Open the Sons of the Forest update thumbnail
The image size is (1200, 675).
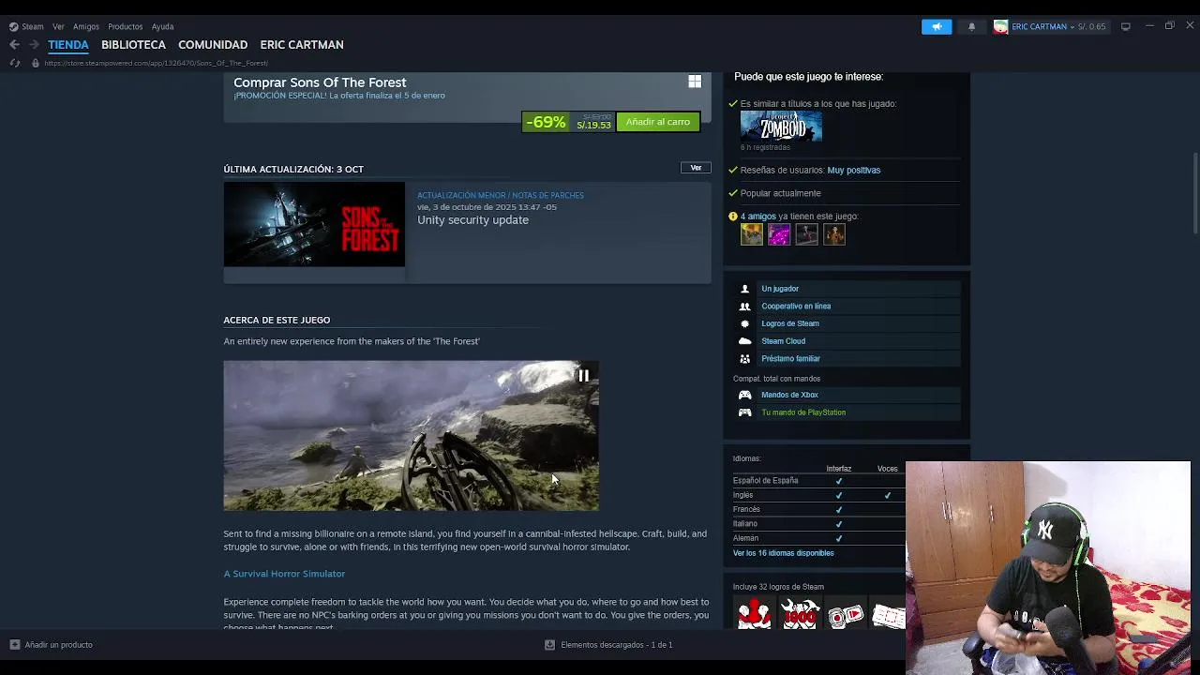tap(314, 224)
